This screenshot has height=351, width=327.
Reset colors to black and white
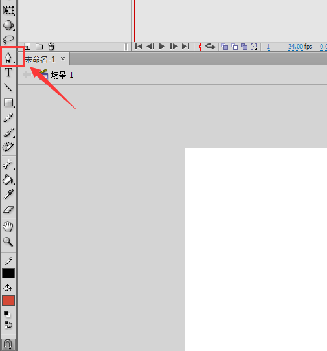tap(7, 314)
